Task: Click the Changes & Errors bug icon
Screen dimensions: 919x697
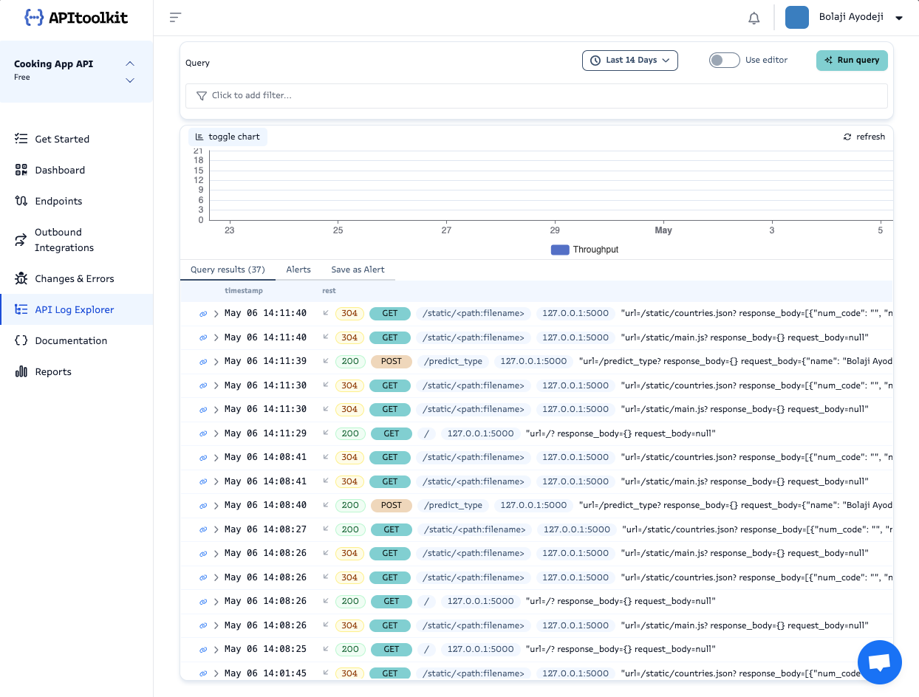Action: click(x=21, y=278)
